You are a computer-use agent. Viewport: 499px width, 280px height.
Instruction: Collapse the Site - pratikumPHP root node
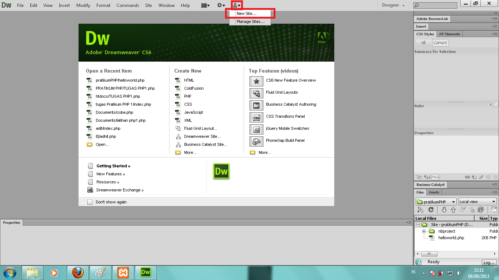(x=418, y=225)
